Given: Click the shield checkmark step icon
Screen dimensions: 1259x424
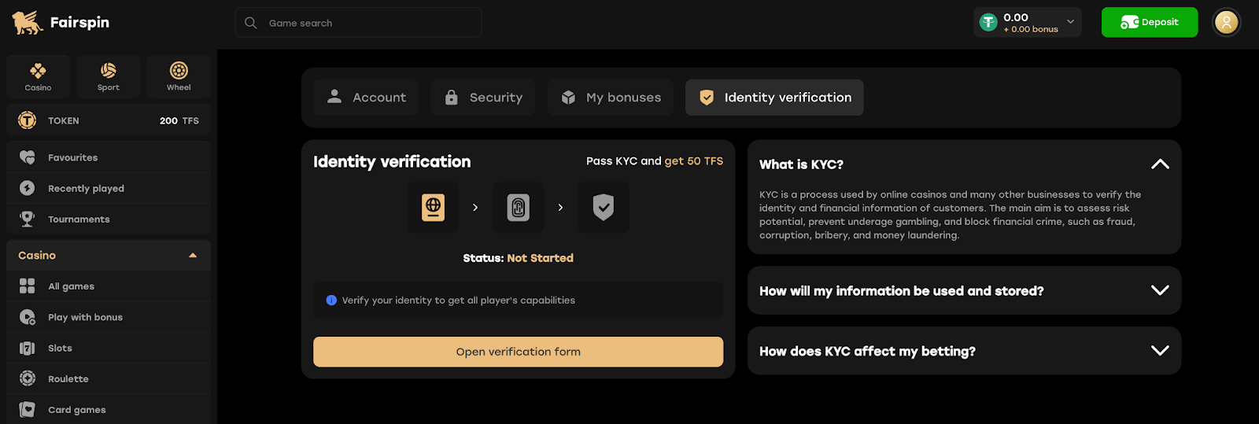Looking at the screenshot, I should (x=603, y=207).
